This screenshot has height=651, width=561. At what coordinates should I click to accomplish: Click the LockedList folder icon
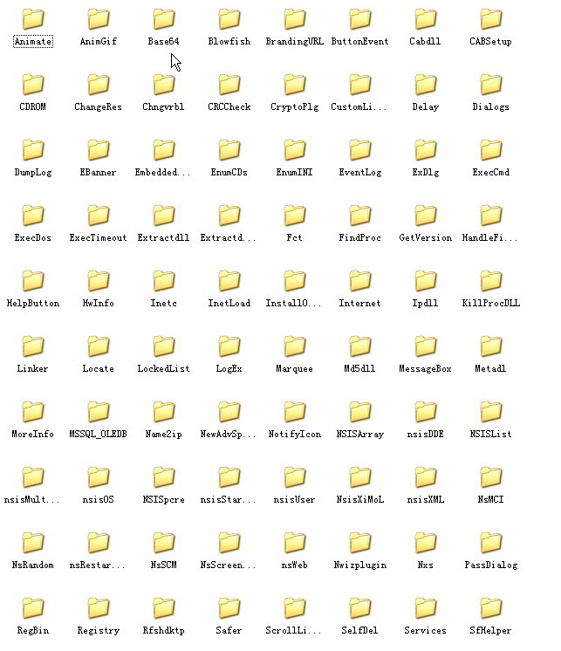pos(164,346)
